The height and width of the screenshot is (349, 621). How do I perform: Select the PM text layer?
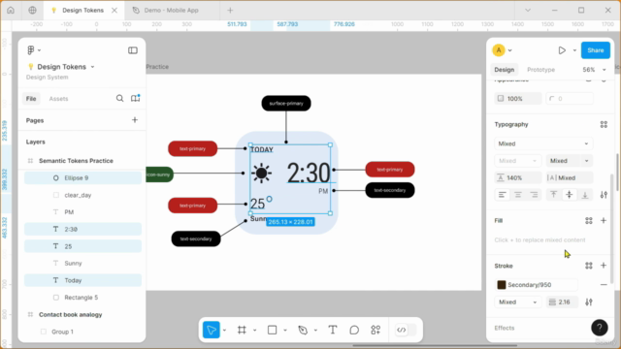point(82,212)
